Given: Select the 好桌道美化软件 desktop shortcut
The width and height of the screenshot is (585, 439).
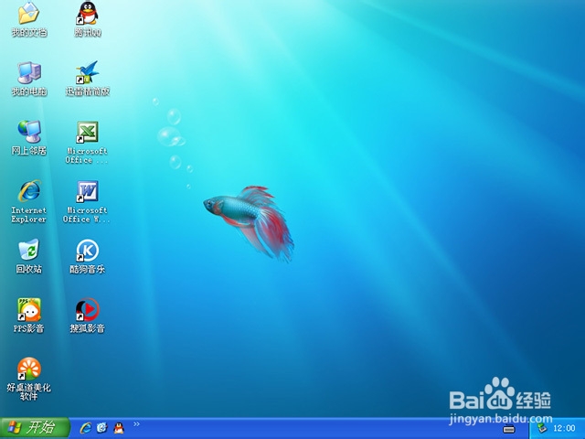Looking at the screenshot, I should 28,379.
